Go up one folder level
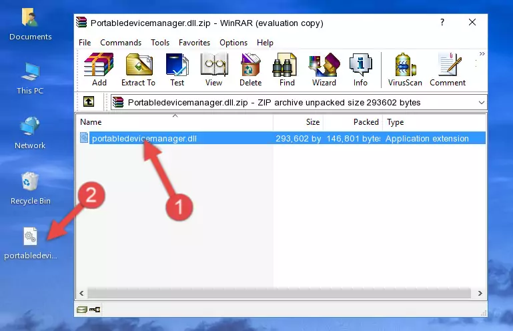Viewport: 513px width, 331px height. pos(89,102)
